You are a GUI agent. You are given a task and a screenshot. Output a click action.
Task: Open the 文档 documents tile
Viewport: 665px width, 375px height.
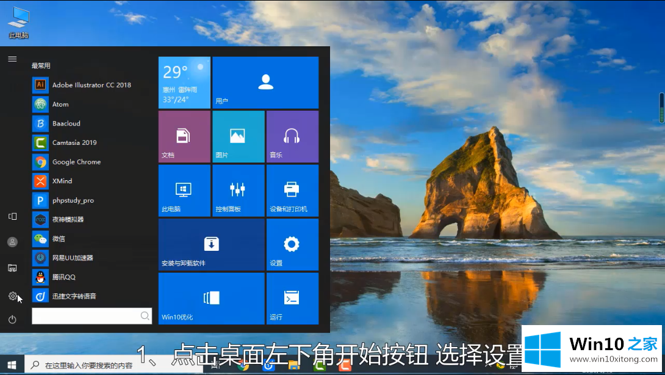184,137
